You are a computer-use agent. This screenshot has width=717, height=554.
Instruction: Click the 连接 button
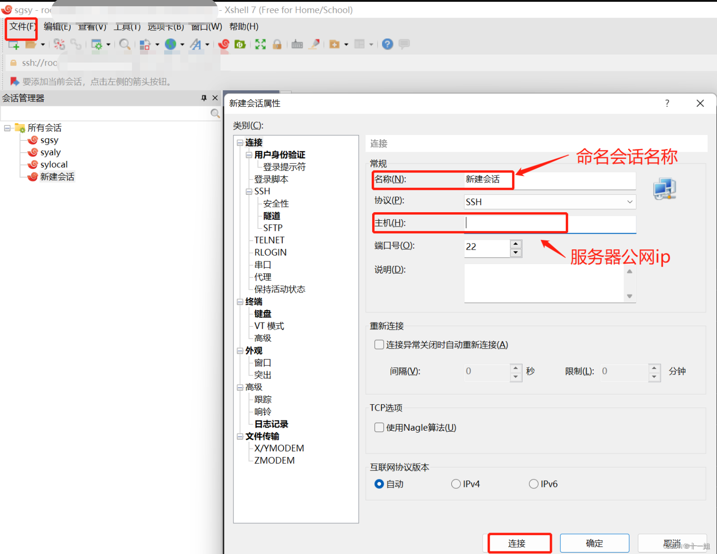[517, 543]
